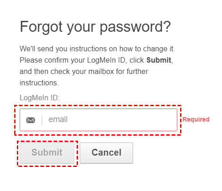Click the word mailbox in instructions
222x191 pixels.
coord(101,71)
